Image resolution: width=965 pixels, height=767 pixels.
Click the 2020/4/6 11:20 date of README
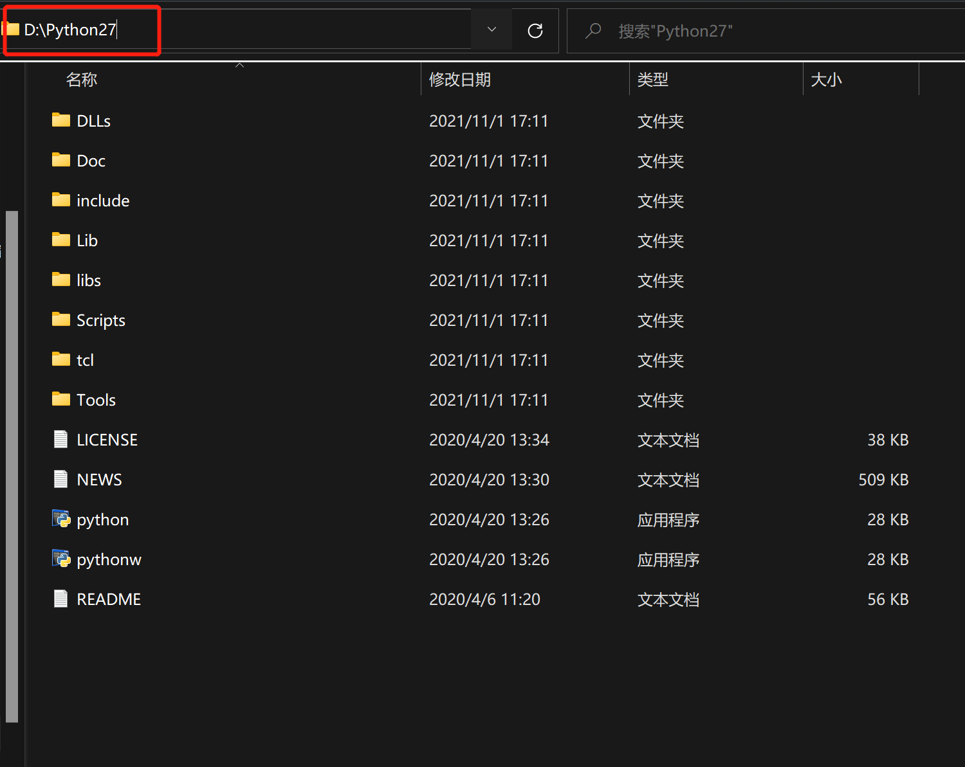(x=484, y=599)
